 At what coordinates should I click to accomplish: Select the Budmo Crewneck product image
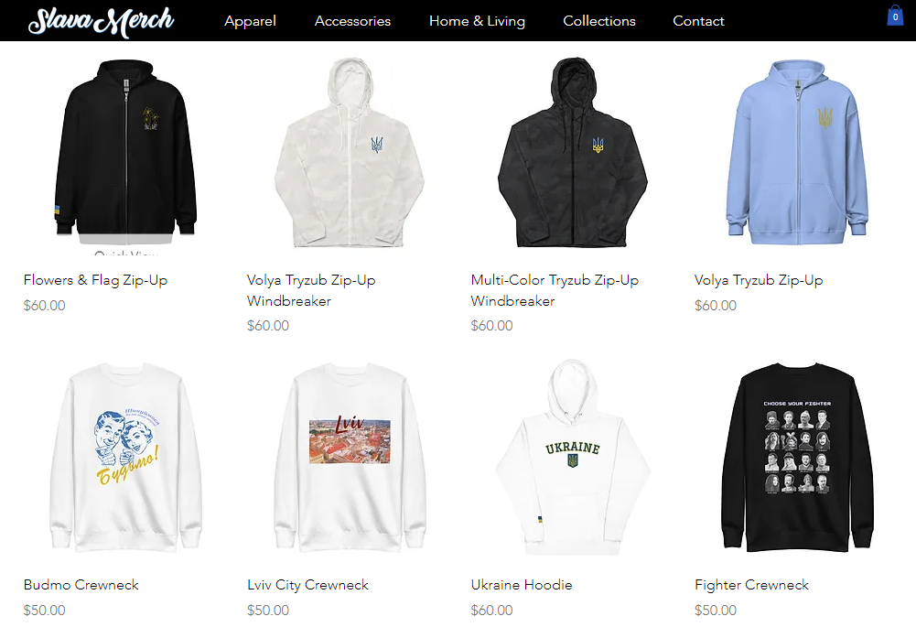tap(125, 458)
